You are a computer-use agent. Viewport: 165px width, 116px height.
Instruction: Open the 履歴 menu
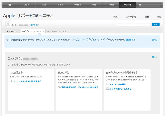[147, 17]
